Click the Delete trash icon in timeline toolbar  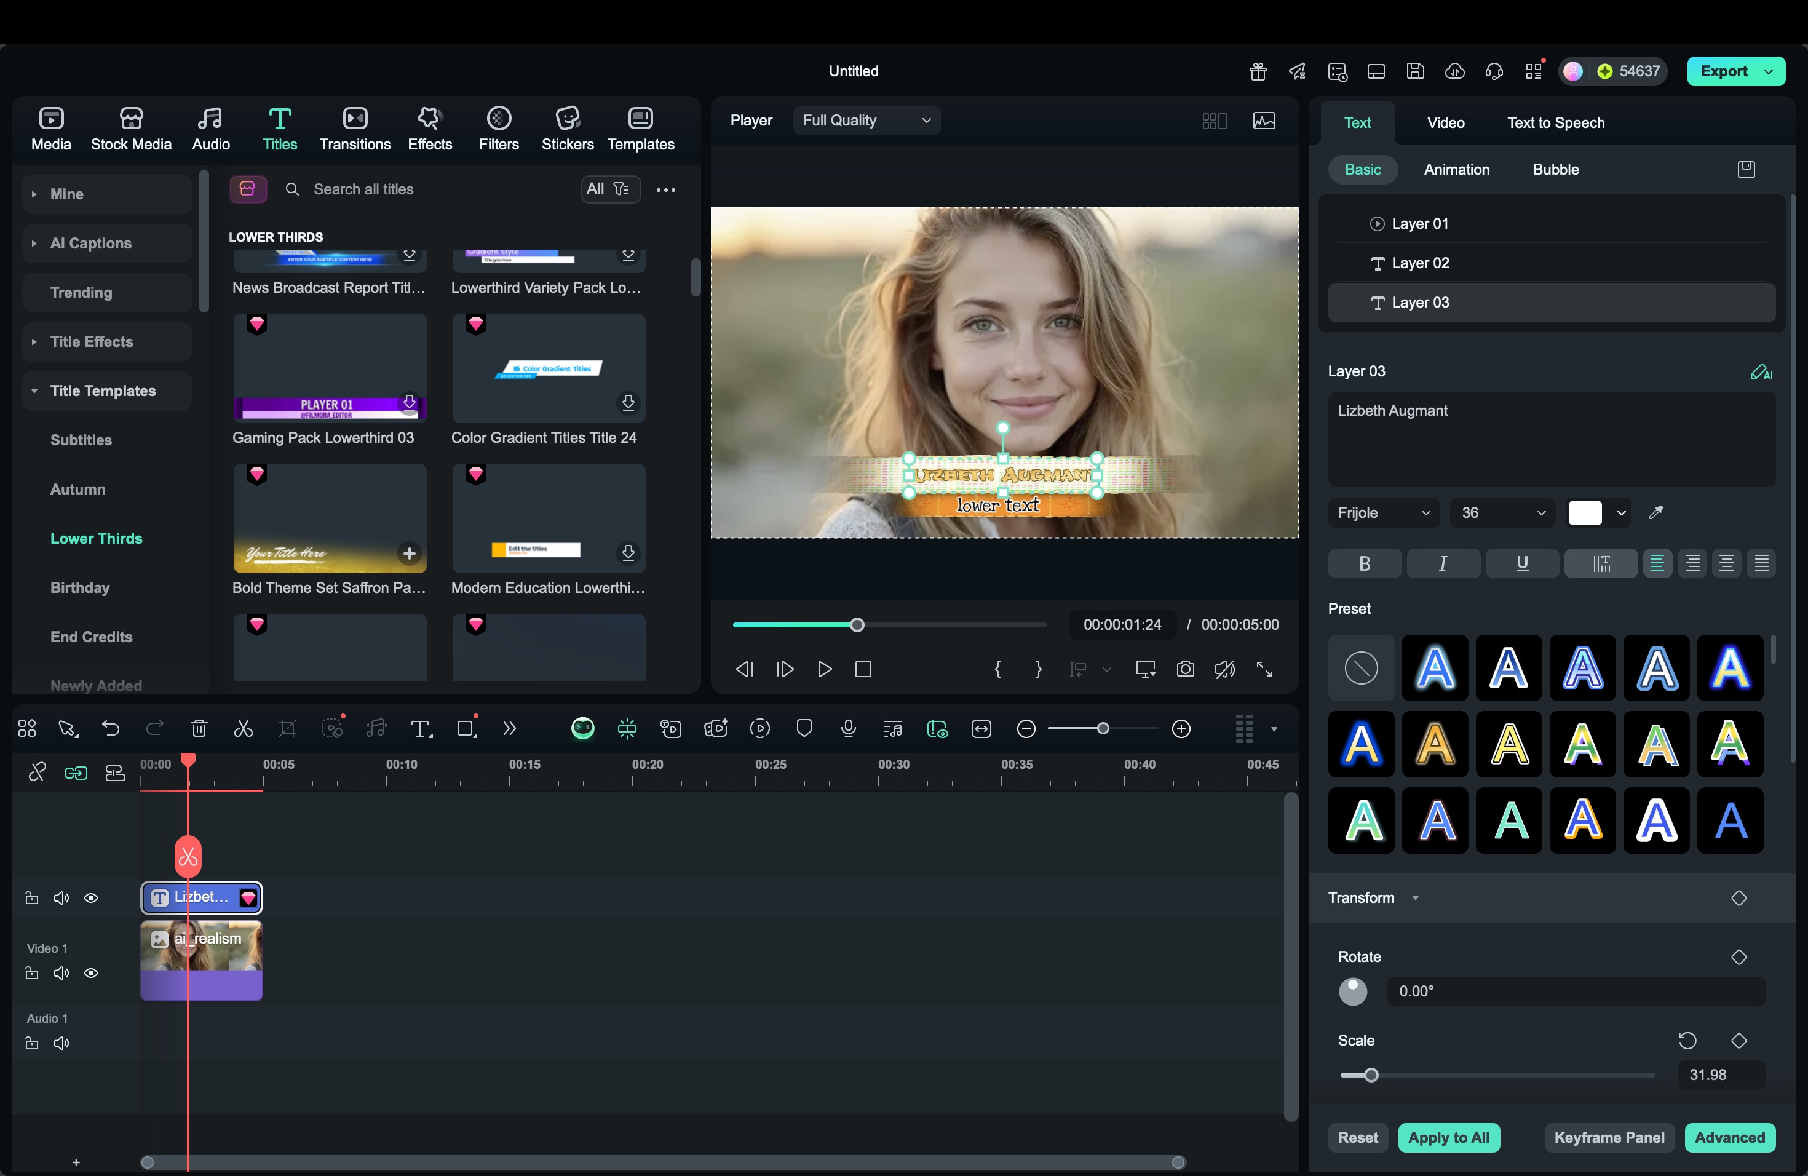coord(199,729)
